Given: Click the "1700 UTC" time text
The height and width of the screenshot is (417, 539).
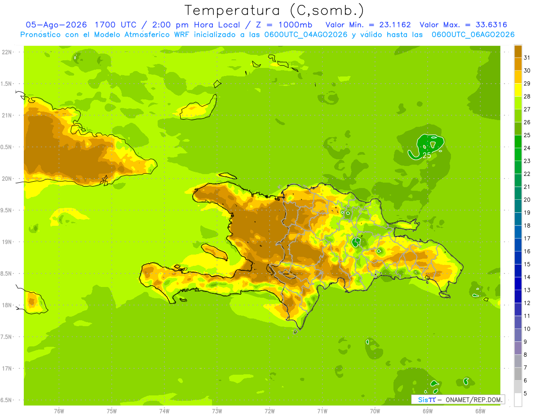Looking at the screenshot, I should 117,25.
